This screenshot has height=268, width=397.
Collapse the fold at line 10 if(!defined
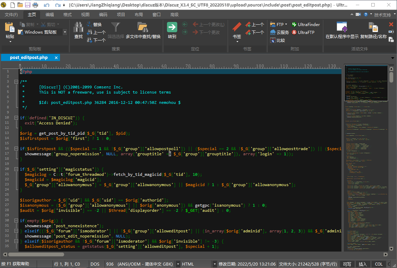[16, 118]
